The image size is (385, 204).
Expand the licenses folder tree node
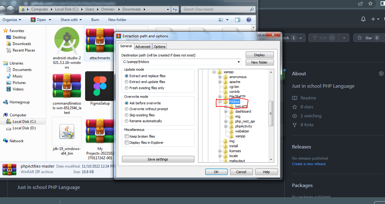coord(220,151)
